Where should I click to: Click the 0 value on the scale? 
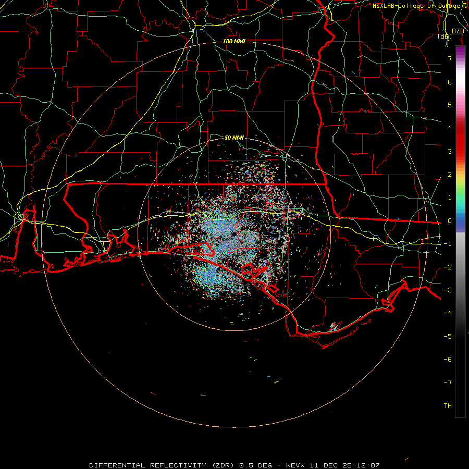(x=450, y=221)
